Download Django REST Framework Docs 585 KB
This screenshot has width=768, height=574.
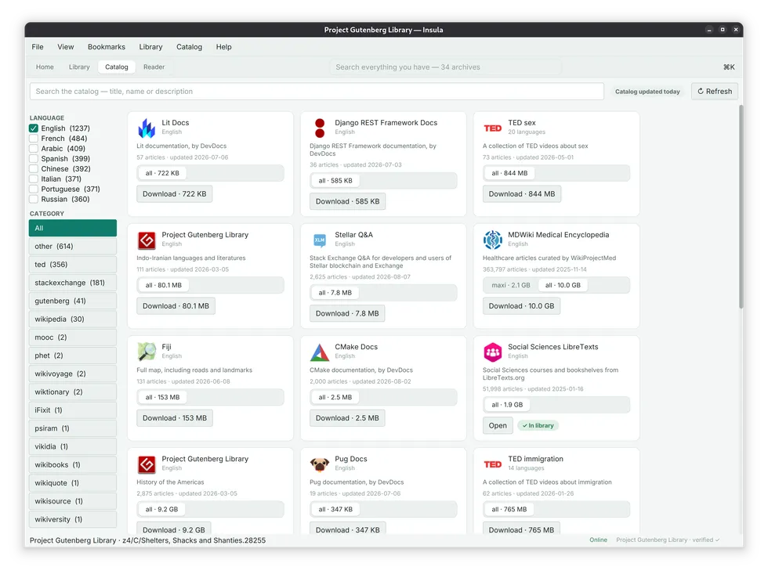point(347,201)
